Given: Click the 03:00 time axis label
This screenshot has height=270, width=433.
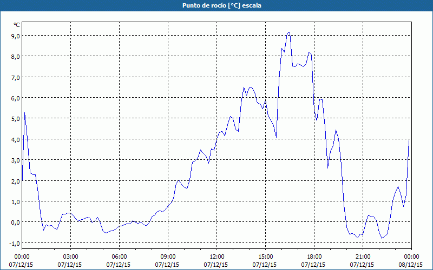Looking at the screenshot, I should coord(71,257).
